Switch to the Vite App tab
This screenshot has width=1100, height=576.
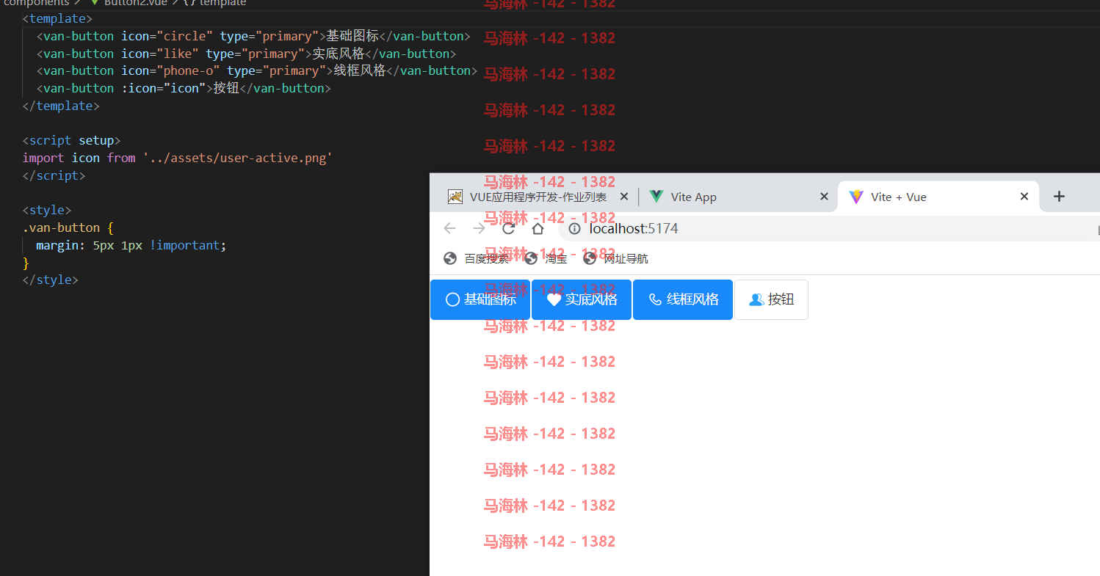click(x=738, y=197)
